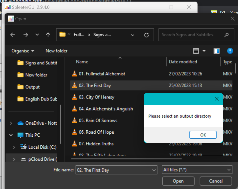
Task: Select This PC in navigation pane
Action: [x=29, y=135]
